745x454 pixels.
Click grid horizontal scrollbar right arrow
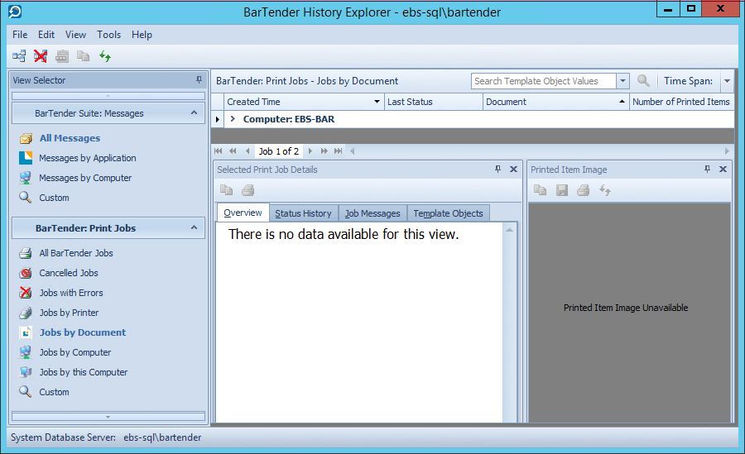(x=727, y=151)
